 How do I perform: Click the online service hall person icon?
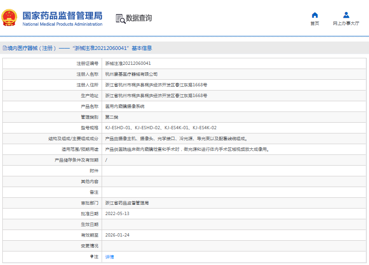[x=346, y=15]
